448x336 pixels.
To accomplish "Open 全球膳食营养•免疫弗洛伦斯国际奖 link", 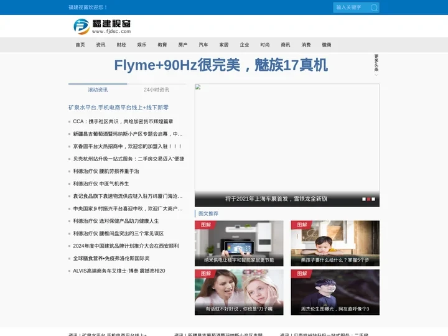I will [111, 258].
